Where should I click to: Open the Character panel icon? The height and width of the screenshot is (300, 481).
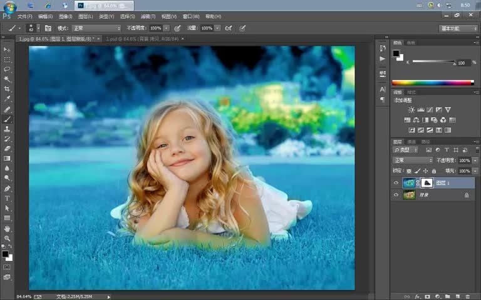coord(382,89)
